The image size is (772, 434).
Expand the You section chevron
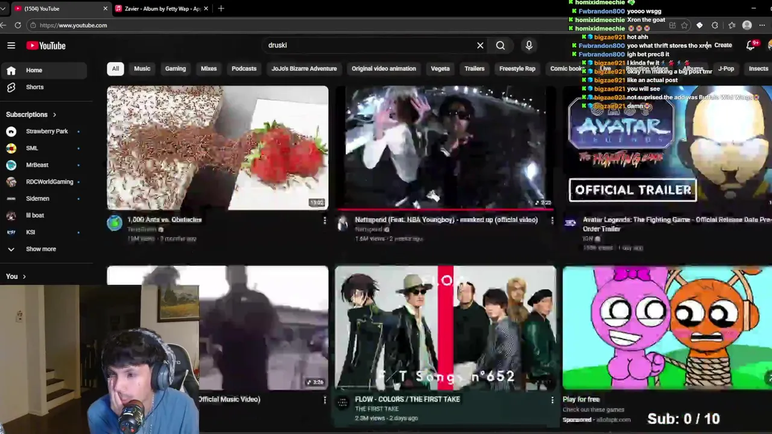[x=24, y=277]
